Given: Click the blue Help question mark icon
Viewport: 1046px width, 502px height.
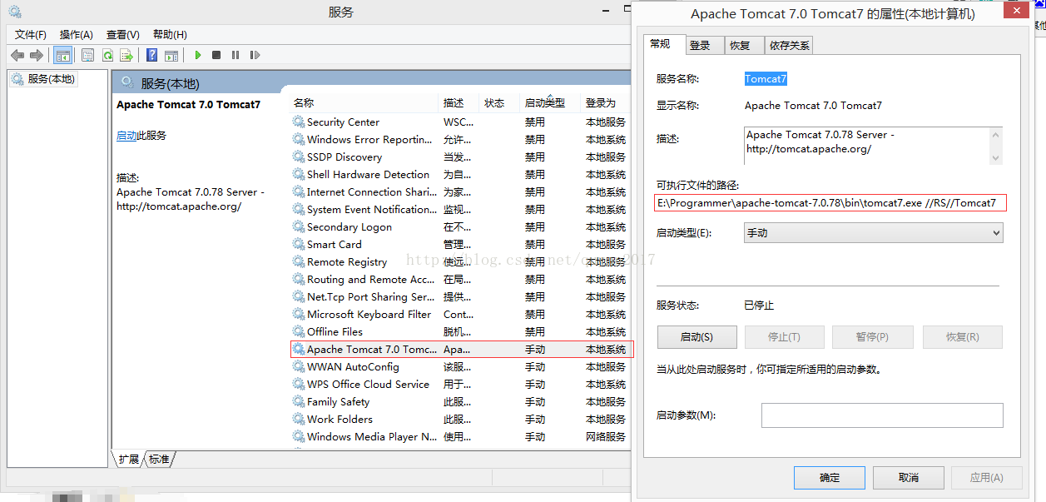Looking at the screenshot, I should pyautogui.click(x=151, y=55).
